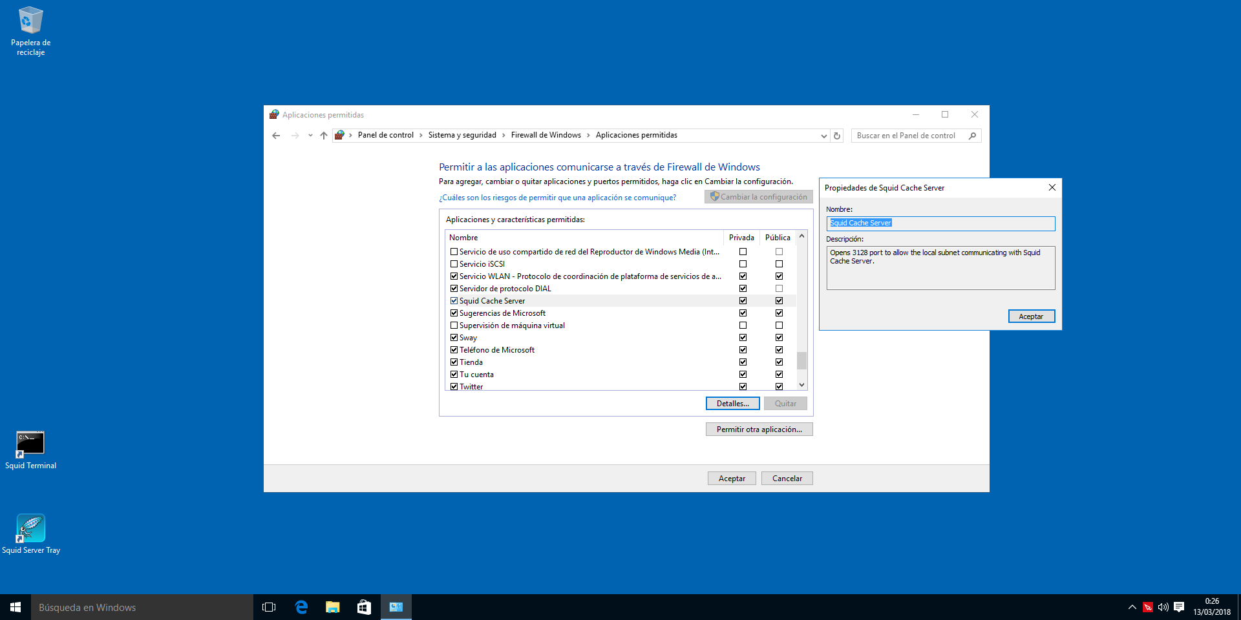Click the Detalles button

tap(732, 403)
